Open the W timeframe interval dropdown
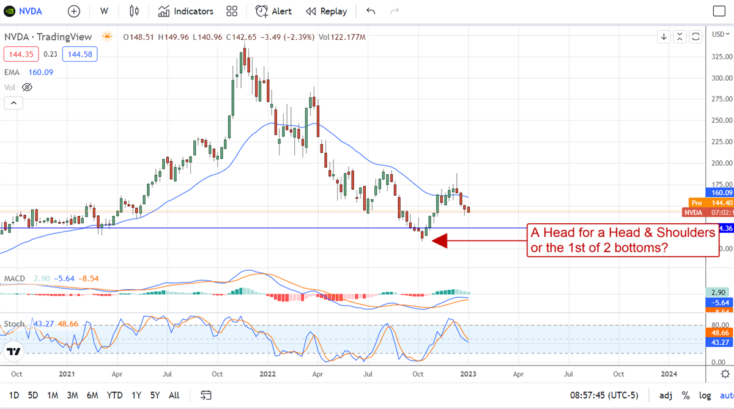Screen dimensions: 734x409 [x=104, y=11]
